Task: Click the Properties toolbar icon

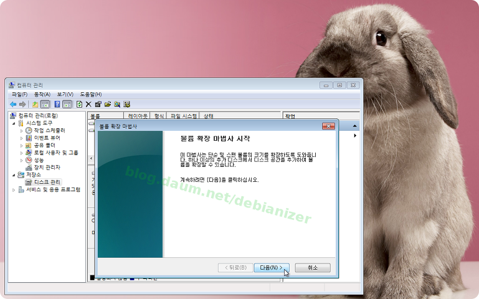Action: pyautogui.click(x=98, y=105)
